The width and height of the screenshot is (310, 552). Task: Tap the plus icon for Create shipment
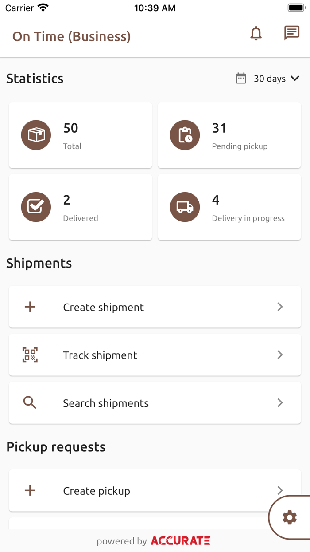[30, 307]
